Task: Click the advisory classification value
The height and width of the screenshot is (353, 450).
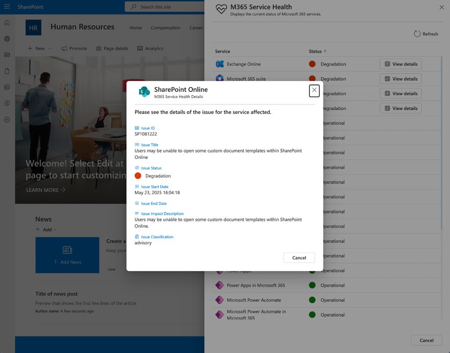Action: (143, 242)
